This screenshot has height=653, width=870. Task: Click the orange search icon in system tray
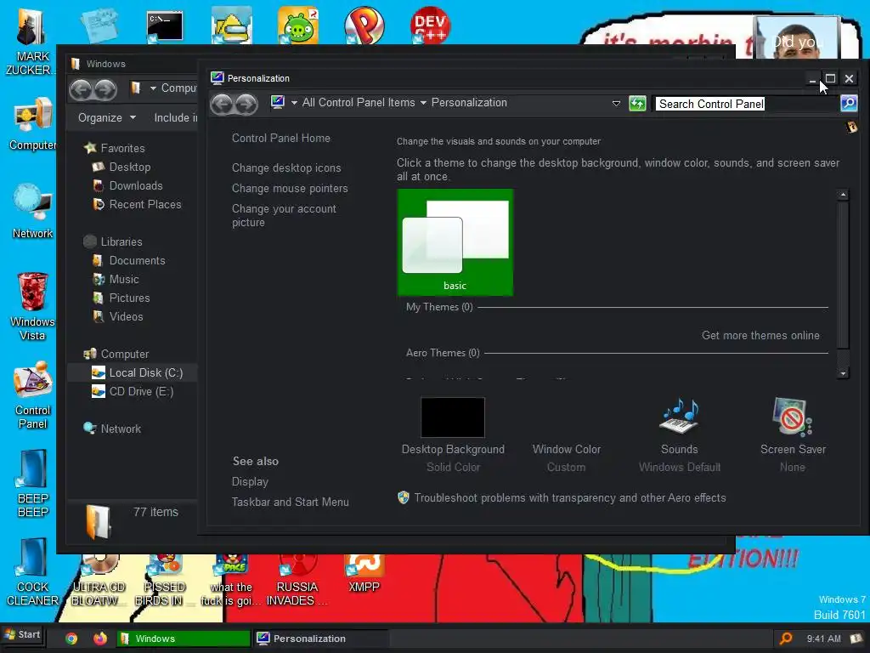click(x=786, y=639)
